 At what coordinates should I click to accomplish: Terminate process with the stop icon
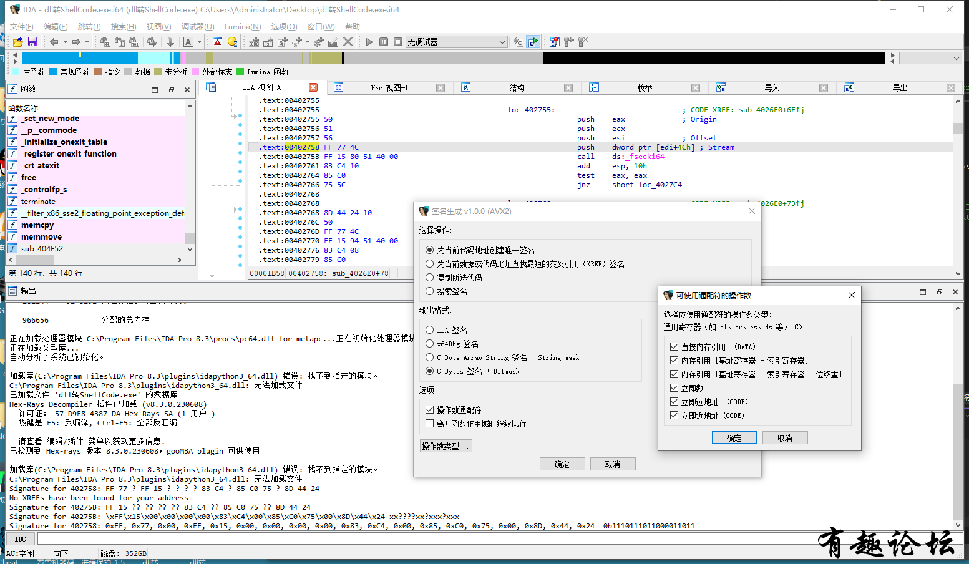click(x=398, y=42)
